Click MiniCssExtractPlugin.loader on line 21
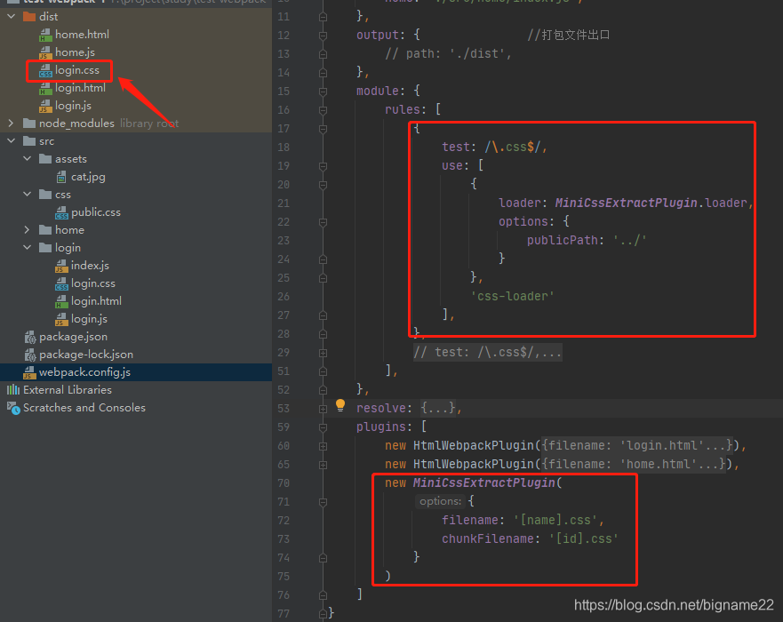Screen dimensions: 783x622 pyautogui.click(x=651, y=203)
